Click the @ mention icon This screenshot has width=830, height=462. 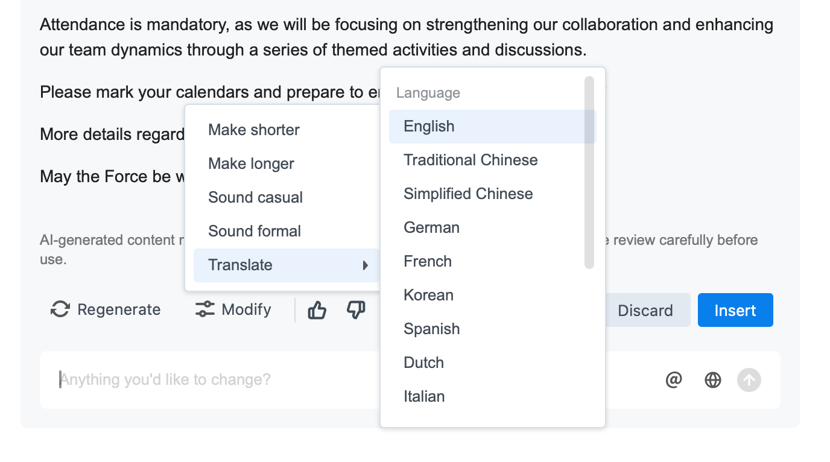[x=674, y=380]
